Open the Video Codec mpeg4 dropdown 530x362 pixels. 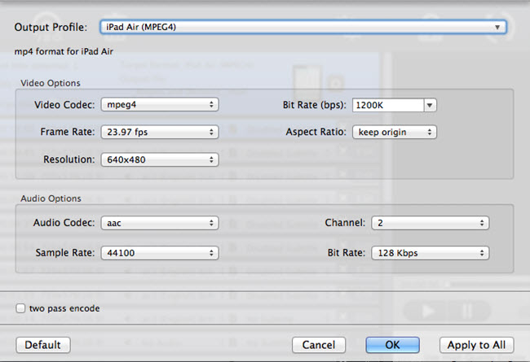pyautogui.click(x=160, y=105)
